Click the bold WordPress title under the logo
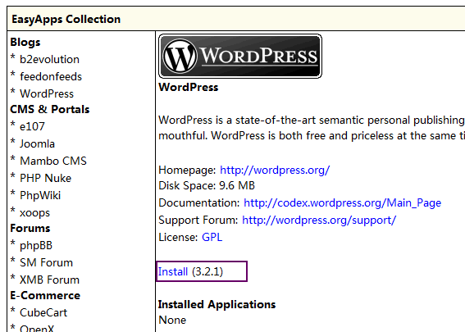The height and width of the screenshot is (332, 465). coord(189,88)
